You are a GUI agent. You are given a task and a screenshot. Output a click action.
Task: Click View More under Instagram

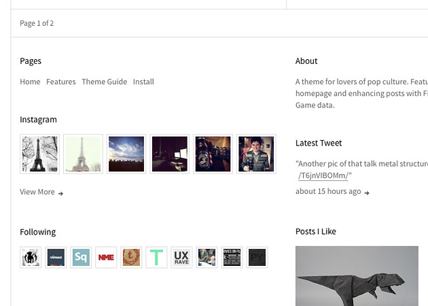coord(37,192)
